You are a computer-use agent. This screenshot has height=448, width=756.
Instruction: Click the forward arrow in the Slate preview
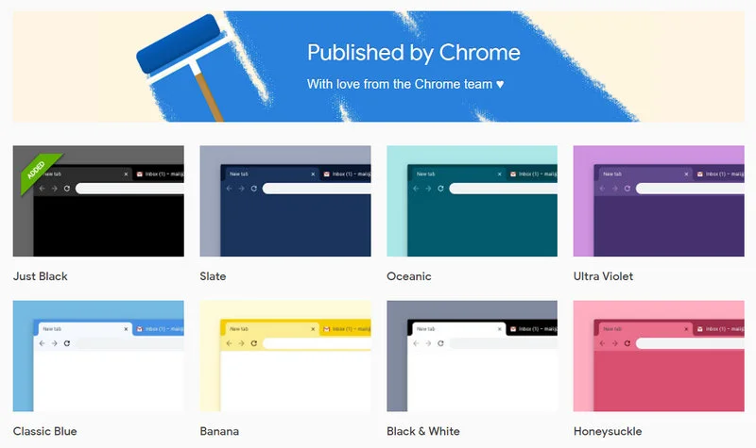[241, 189]
